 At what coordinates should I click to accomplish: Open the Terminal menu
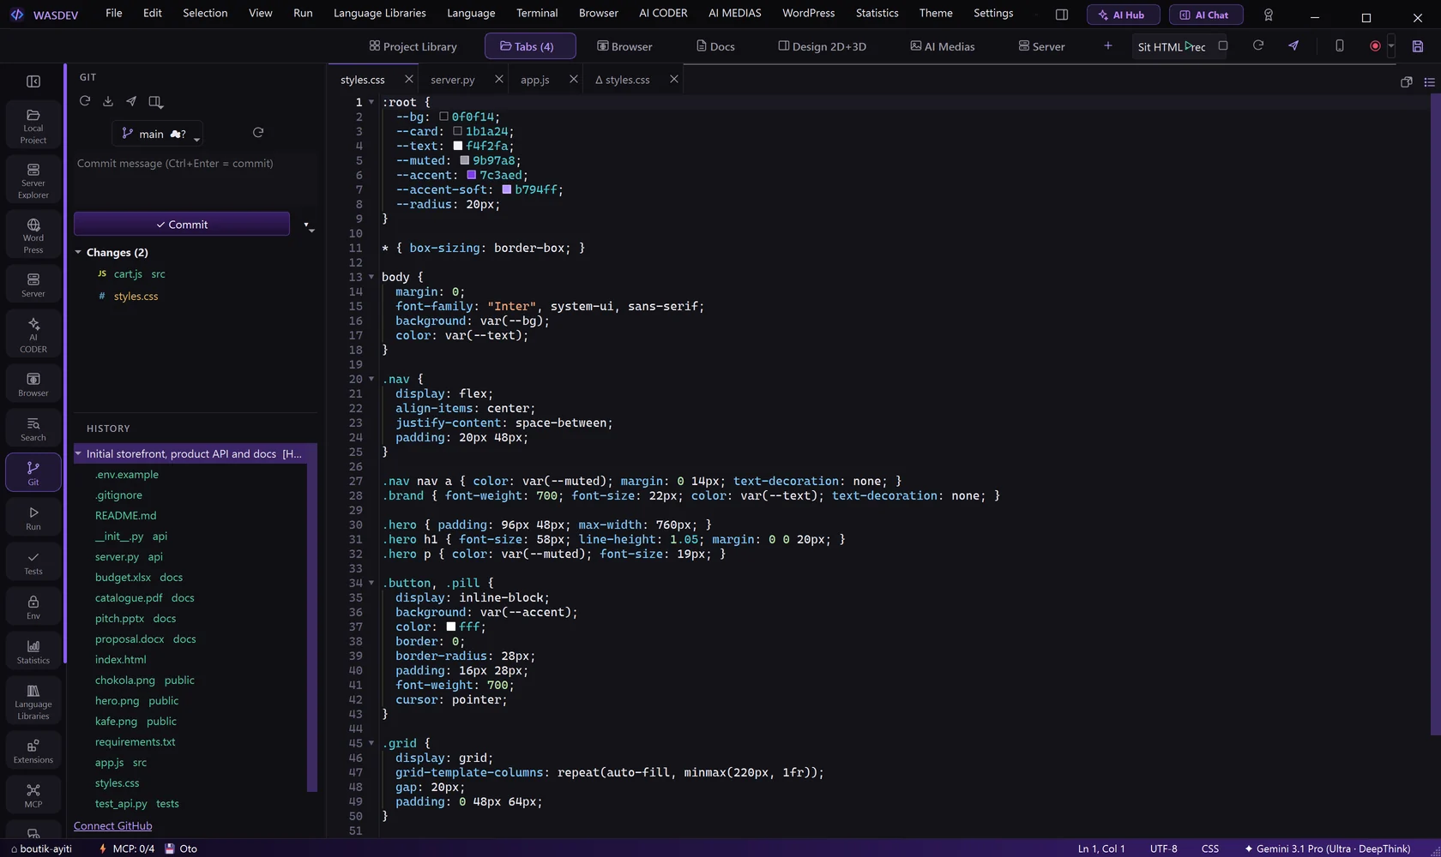(x=537, y=13)
